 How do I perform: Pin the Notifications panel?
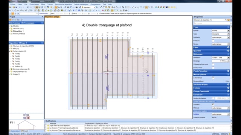pyautogui.click(x=231, y=121)
